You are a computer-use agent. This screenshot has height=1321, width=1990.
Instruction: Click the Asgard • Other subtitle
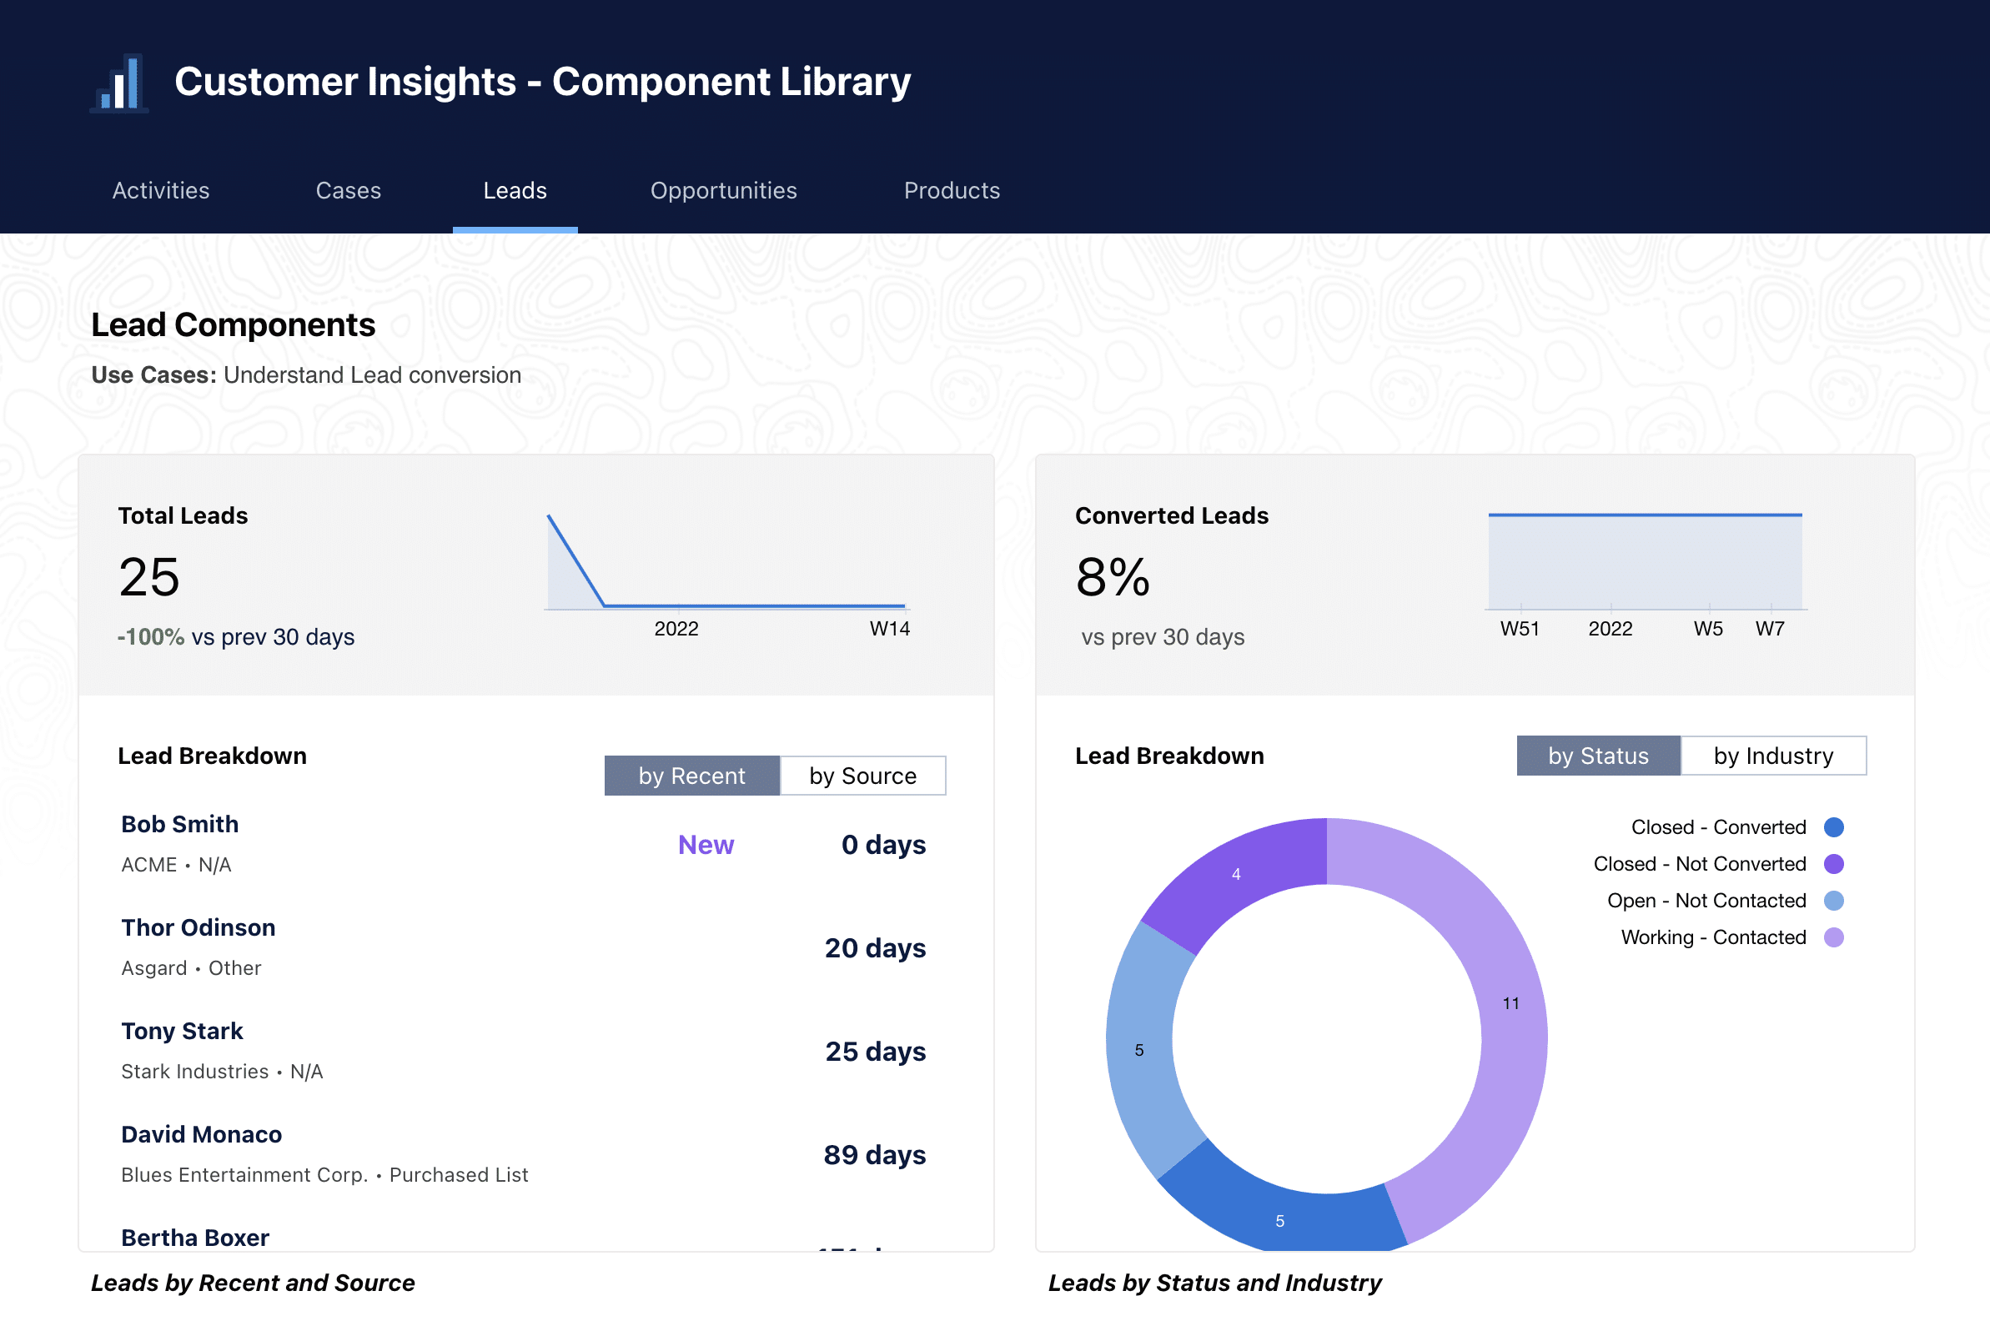point(191,968)
